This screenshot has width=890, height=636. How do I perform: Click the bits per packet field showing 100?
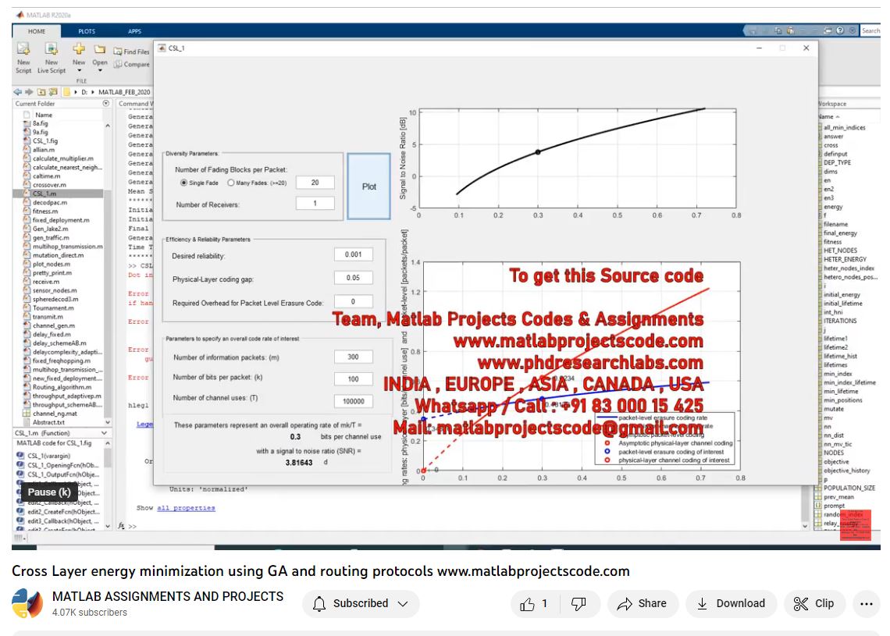[353, 379]
